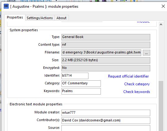Image resolution: width=167 pixels, height=131 pixels.
Task: Edit the Identifier field b5714
Action: (75, 76)
